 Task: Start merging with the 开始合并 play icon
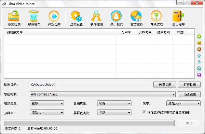coord(54,16)
